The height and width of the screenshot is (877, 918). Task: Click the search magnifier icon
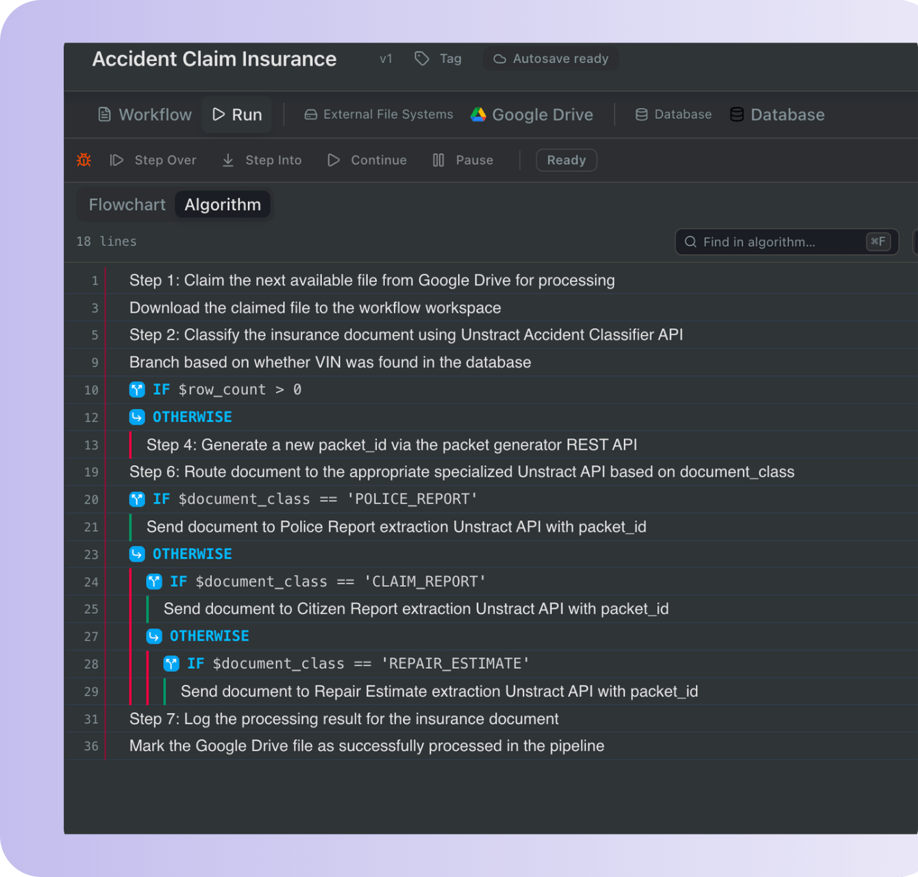point(691,242)
